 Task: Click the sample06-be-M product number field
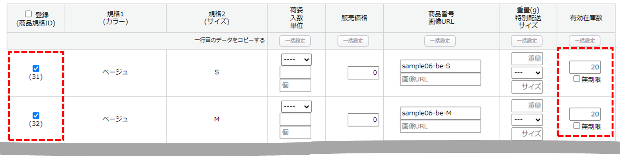[x=440, y=113]
